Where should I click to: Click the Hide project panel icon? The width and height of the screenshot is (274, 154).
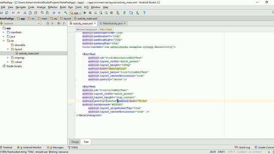pos(64,24)
